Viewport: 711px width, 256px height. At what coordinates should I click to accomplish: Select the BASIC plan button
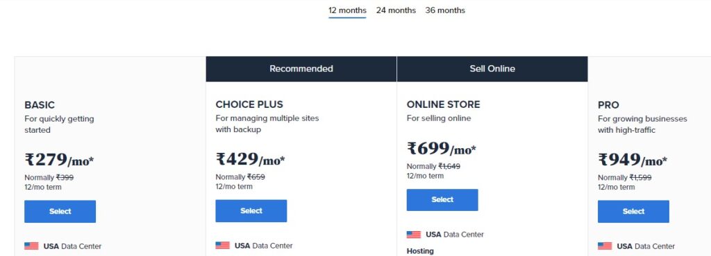[60, 211]
